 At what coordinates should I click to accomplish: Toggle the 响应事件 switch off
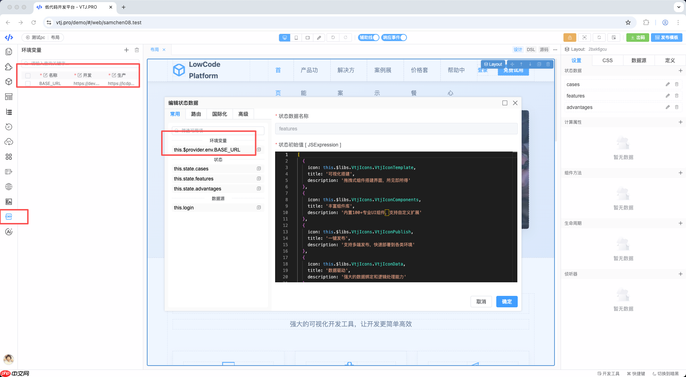pyautogui.click(x=403, y=38)
